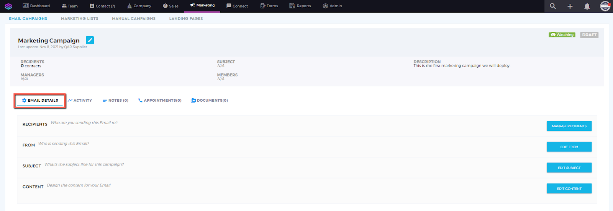Click '0 contacts' recipients value
Image resolution: width=613 pixels, height=211 pixels.
click(31, 66)
